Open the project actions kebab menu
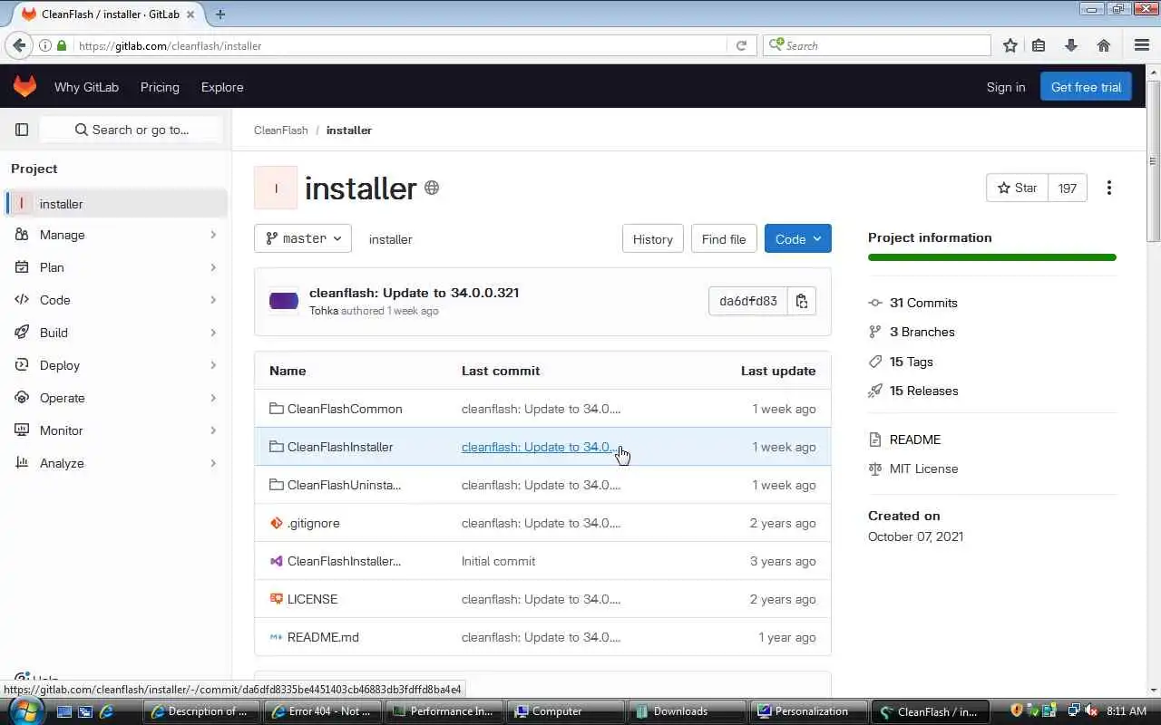The width and height of the screenshot is (1161, 725). click(x=1108, y=188)
